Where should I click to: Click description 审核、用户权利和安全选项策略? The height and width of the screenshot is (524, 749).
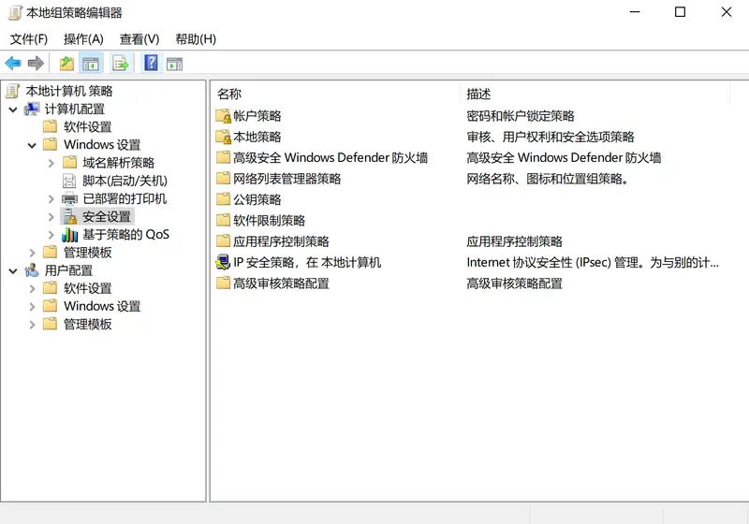point(551,137)
